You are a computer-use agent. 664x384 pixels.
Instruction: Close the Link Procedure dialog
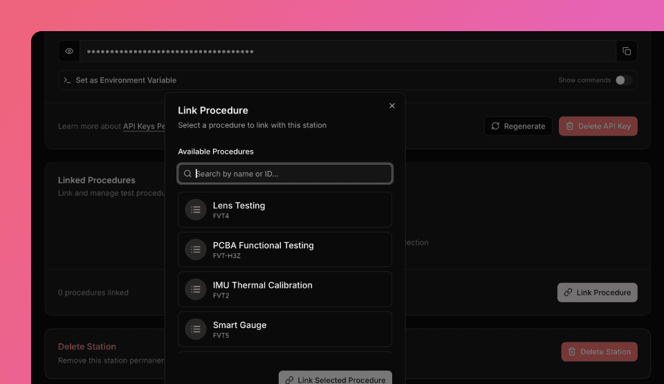point(392,106)
